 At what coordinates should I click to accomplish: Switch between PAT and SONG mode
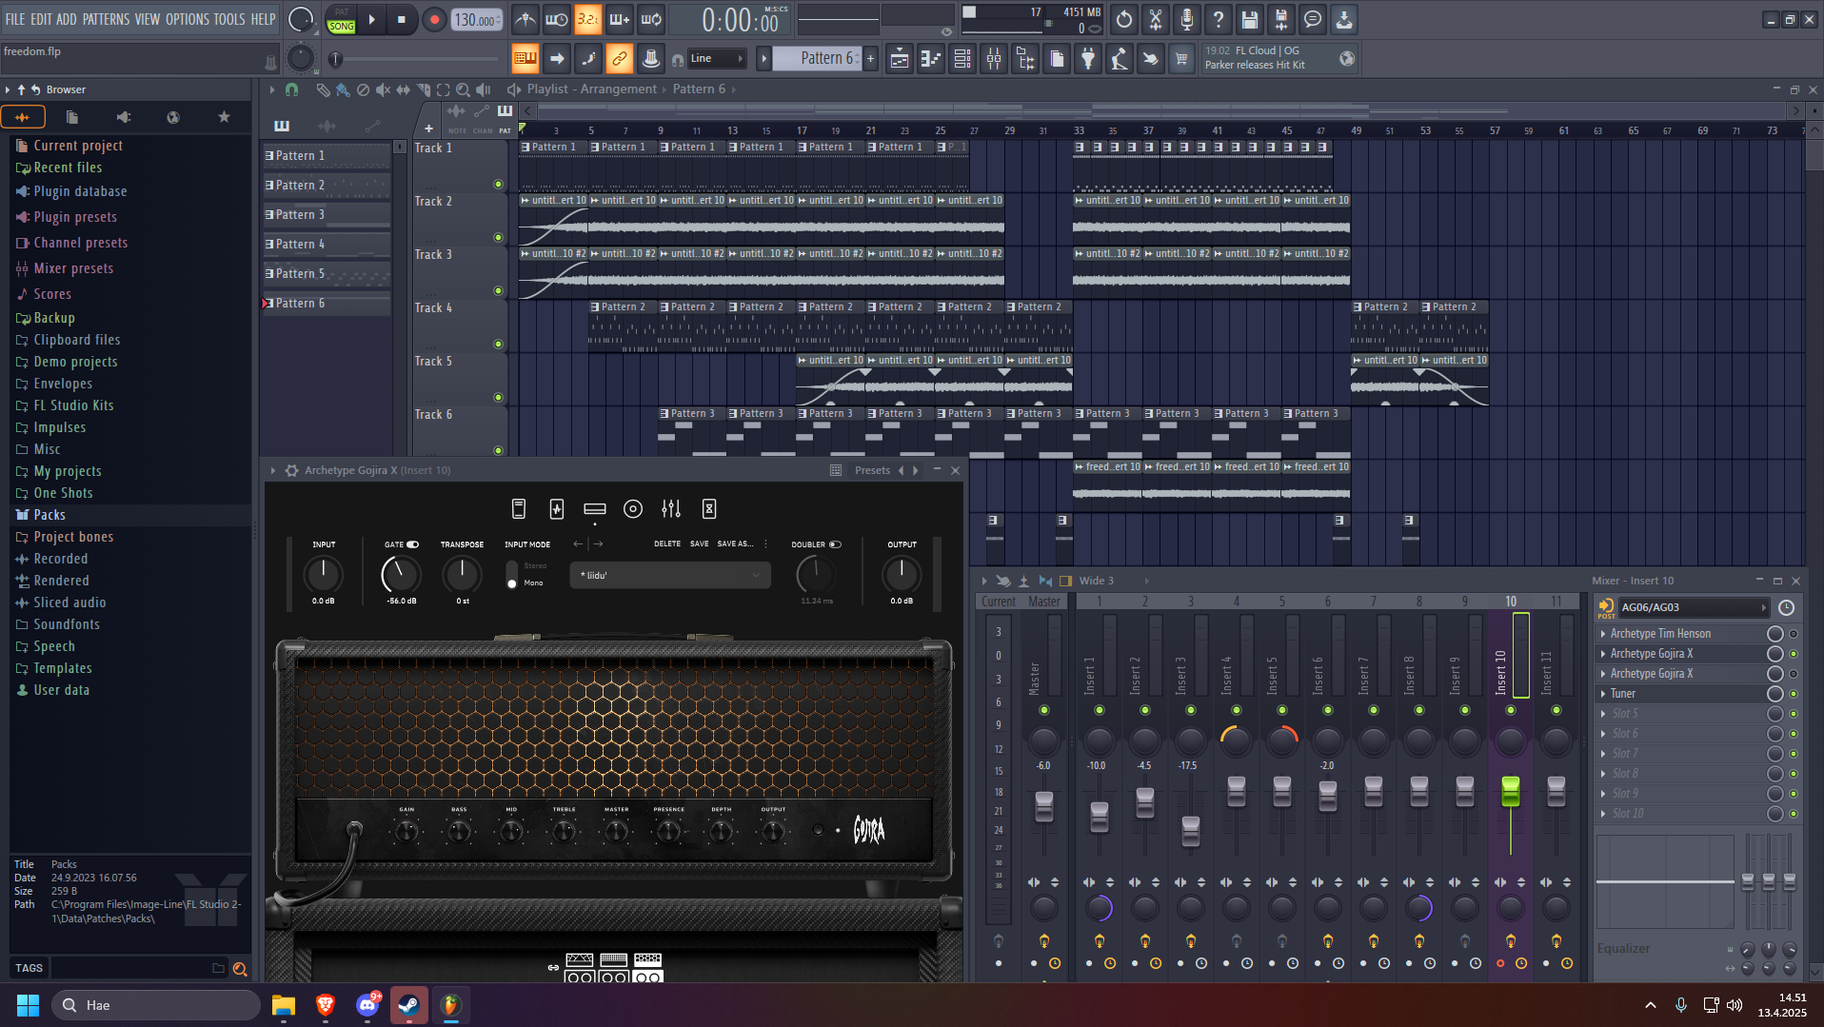(342, 20)
